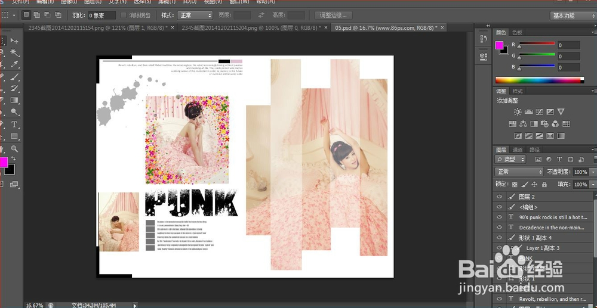This screenshot has width=597, height=308.
Task: Add a Vibrance adjustment
Action: click(x=561, y=111)
